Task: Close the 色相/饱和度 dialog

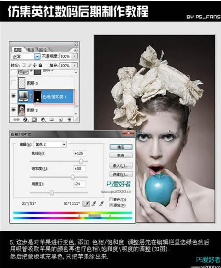Action: (129, 133)
